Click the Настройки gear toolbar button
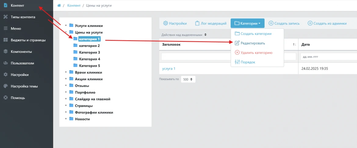 [175, 23]
